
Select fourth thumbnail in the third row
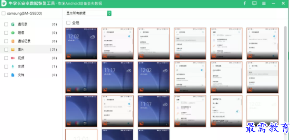(x=190, y=111)
